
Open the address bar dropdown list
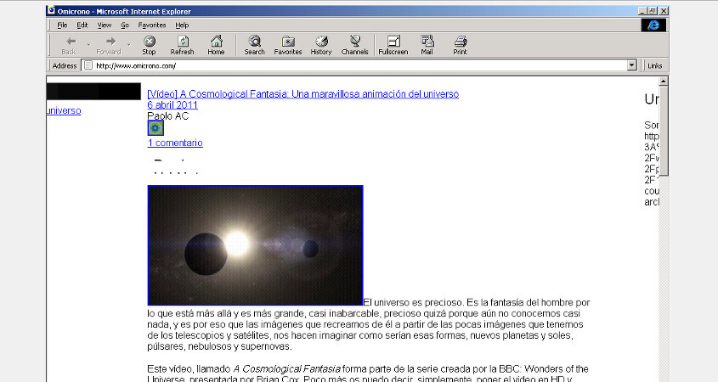[632, 65]
